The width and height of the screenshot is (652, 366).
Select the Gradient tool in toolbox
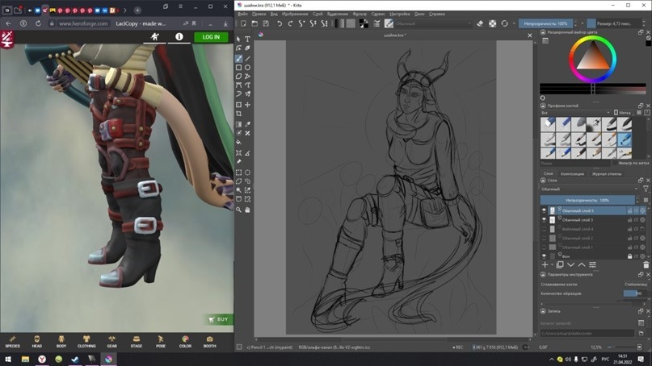(238, 124)
